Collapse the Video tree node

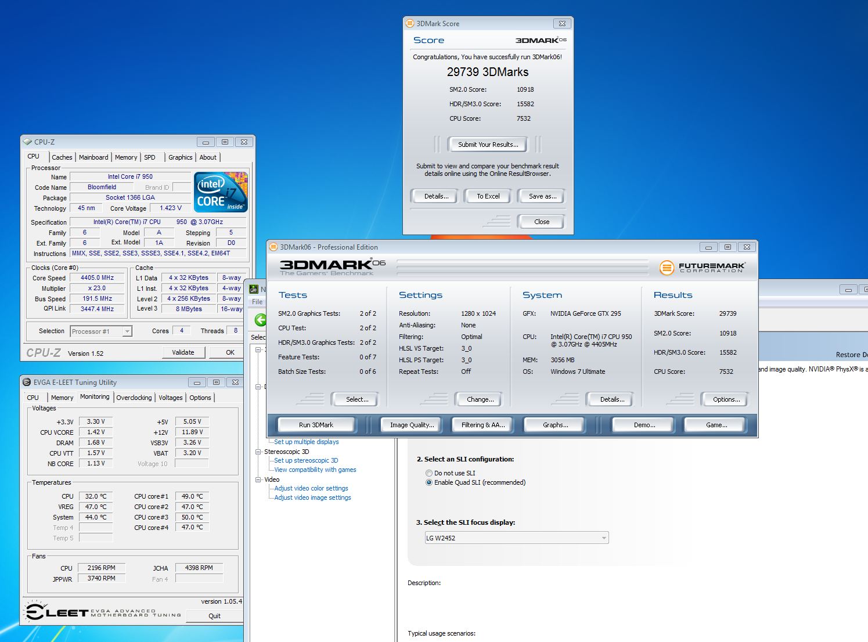click(258, 479)
